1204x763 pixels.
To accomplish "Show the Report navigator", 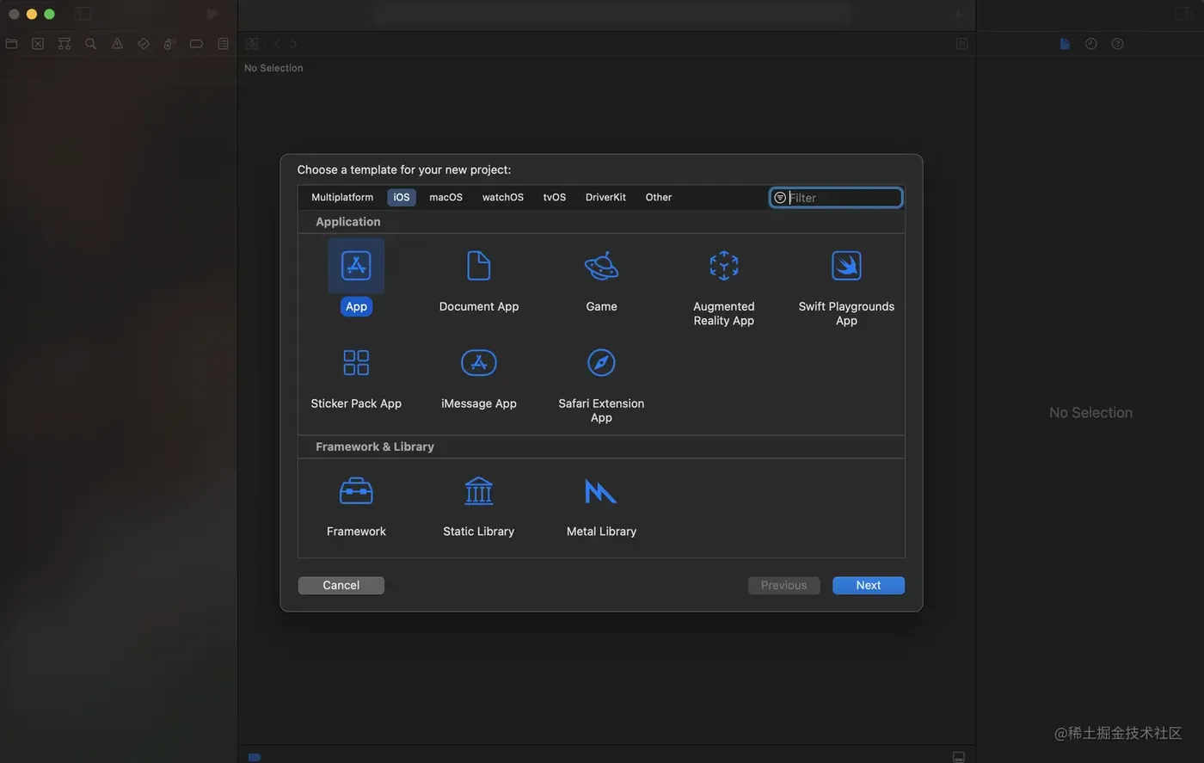I will click(x=224, y=44).
